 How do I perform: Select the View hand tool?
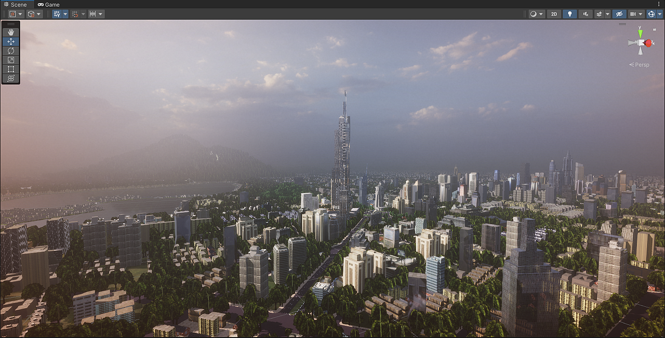click(x=10, y=32)
